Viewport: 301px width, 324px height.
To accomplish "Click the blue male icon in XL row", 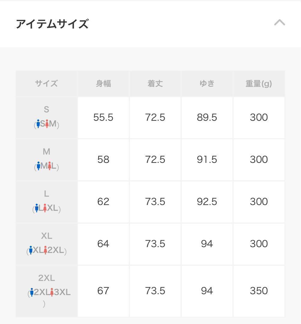I will 31,250.
